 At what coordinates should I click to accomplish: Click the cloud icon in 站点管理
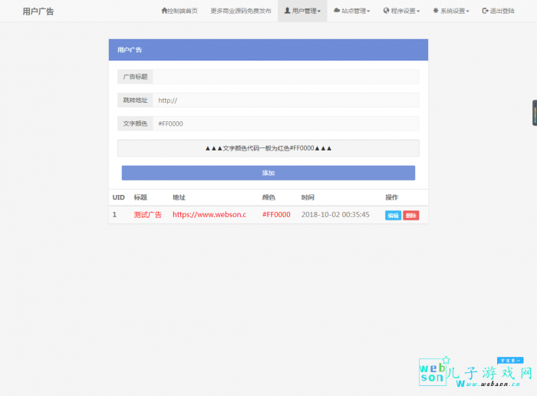[x=337, y=12]
